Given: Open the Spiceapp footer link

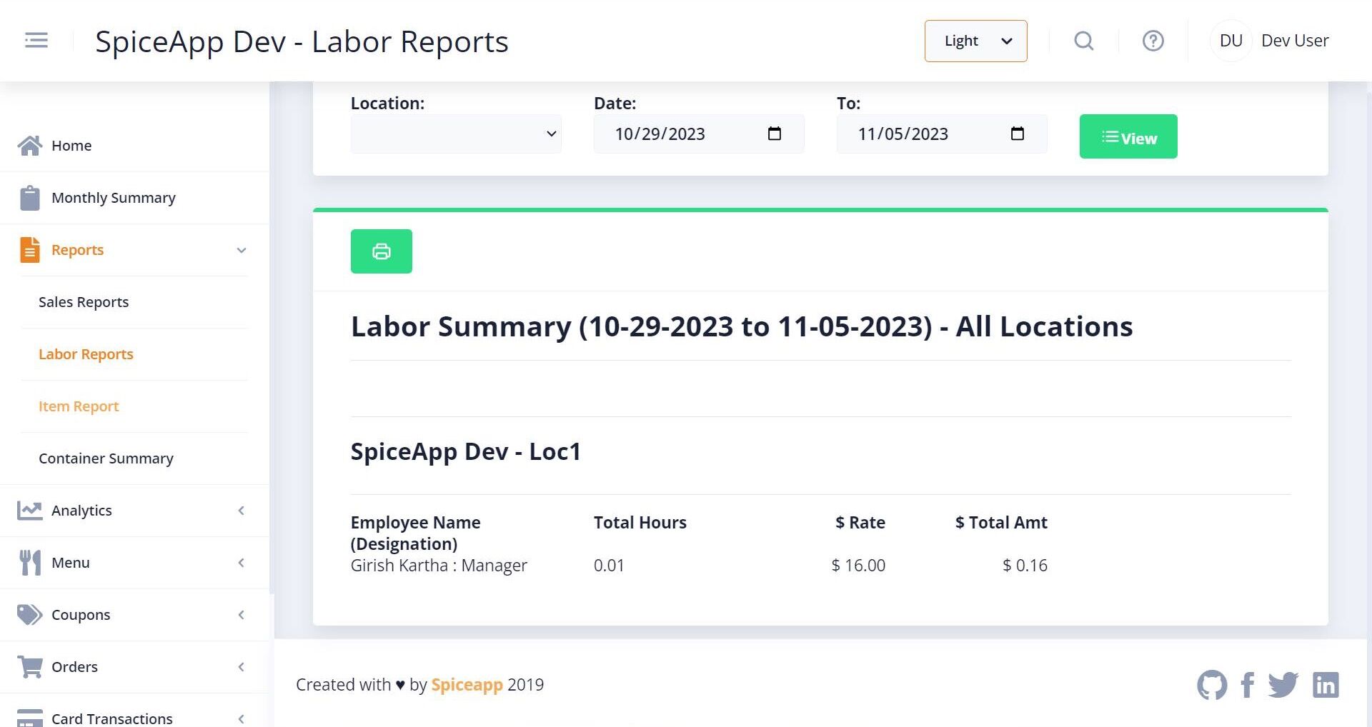Looking at the screenshot, I should [467, 685].
